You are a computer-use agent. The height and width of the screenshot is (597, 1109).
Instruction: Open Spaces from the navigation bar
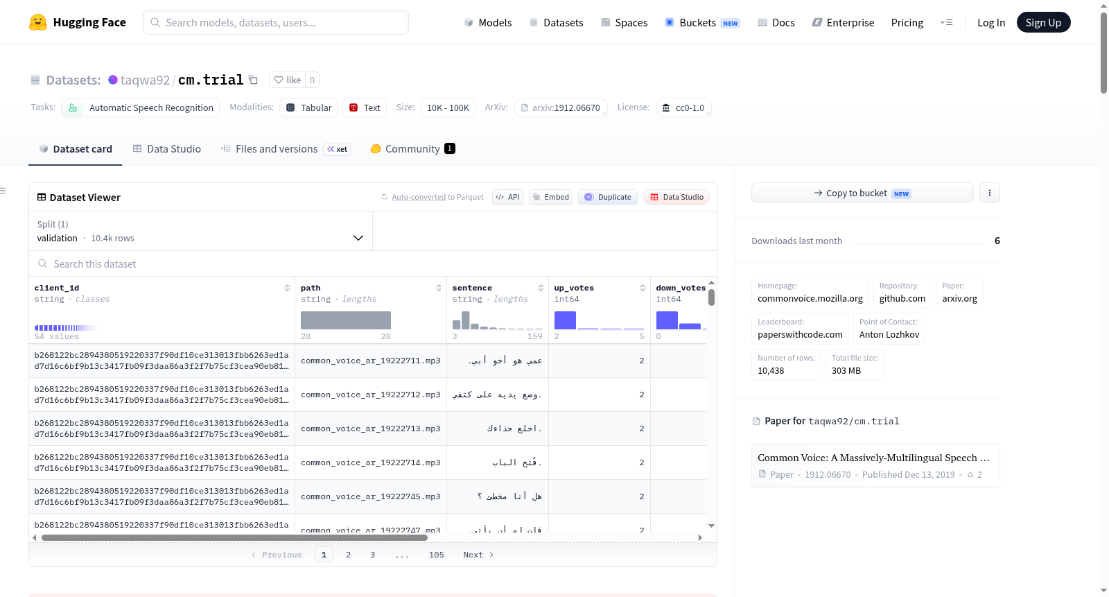(624, 22)
